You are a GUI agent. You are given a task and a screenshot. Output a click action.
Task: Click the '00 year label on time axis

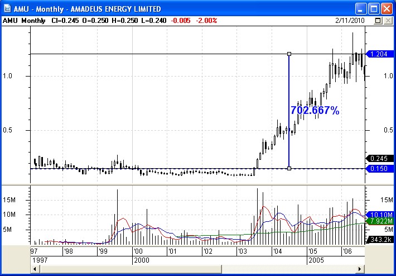(x=138, y=251)
